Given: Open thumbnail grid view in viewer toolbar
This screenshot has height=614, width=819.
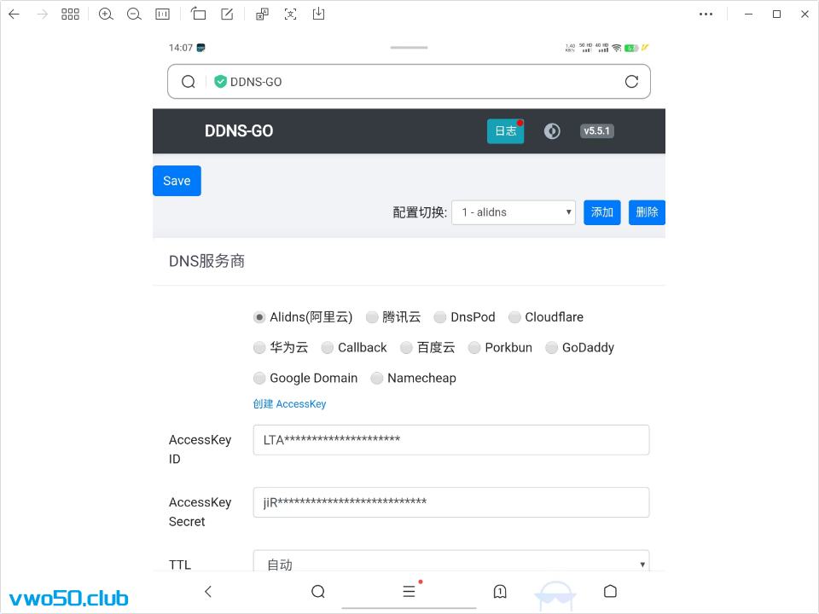Looking at the screenshot, I should click(x=70, y=14).
